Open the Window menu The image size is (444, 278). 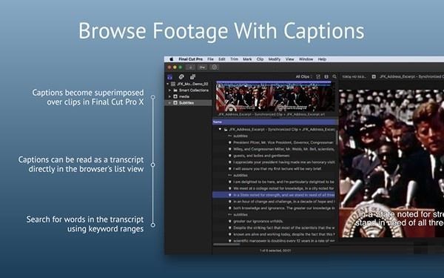306,59
